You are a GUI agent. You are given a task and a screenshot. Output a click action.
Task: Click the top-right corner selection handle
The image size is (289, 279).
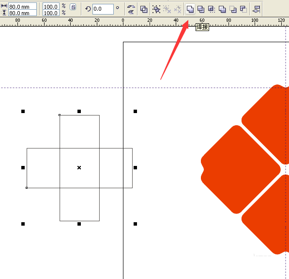135,111
